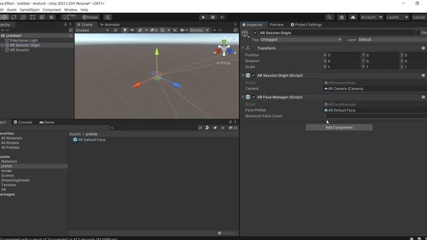The height and width of the screenshot is (240, 427).
Task: Open the custom editor tools icon
Action: point(51,17)
